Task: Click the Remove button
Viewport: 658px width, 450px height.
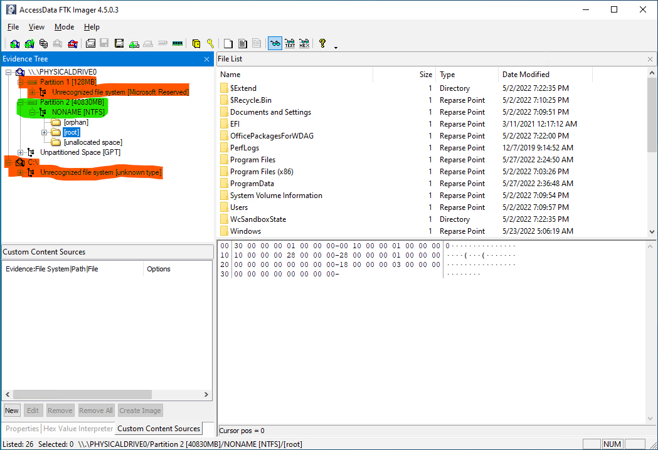Action: (x=60, y=411)
